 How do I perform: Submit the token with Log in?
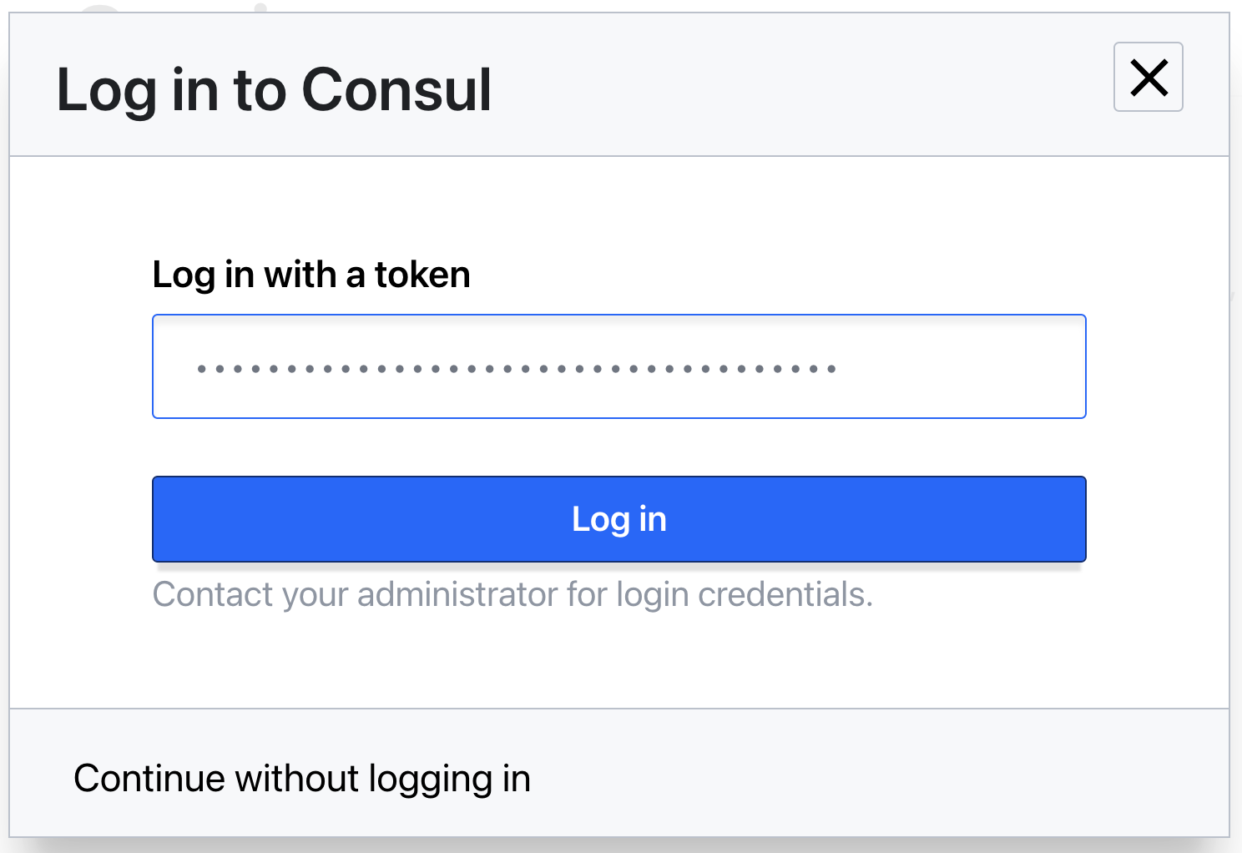click(x=618, y=519)
